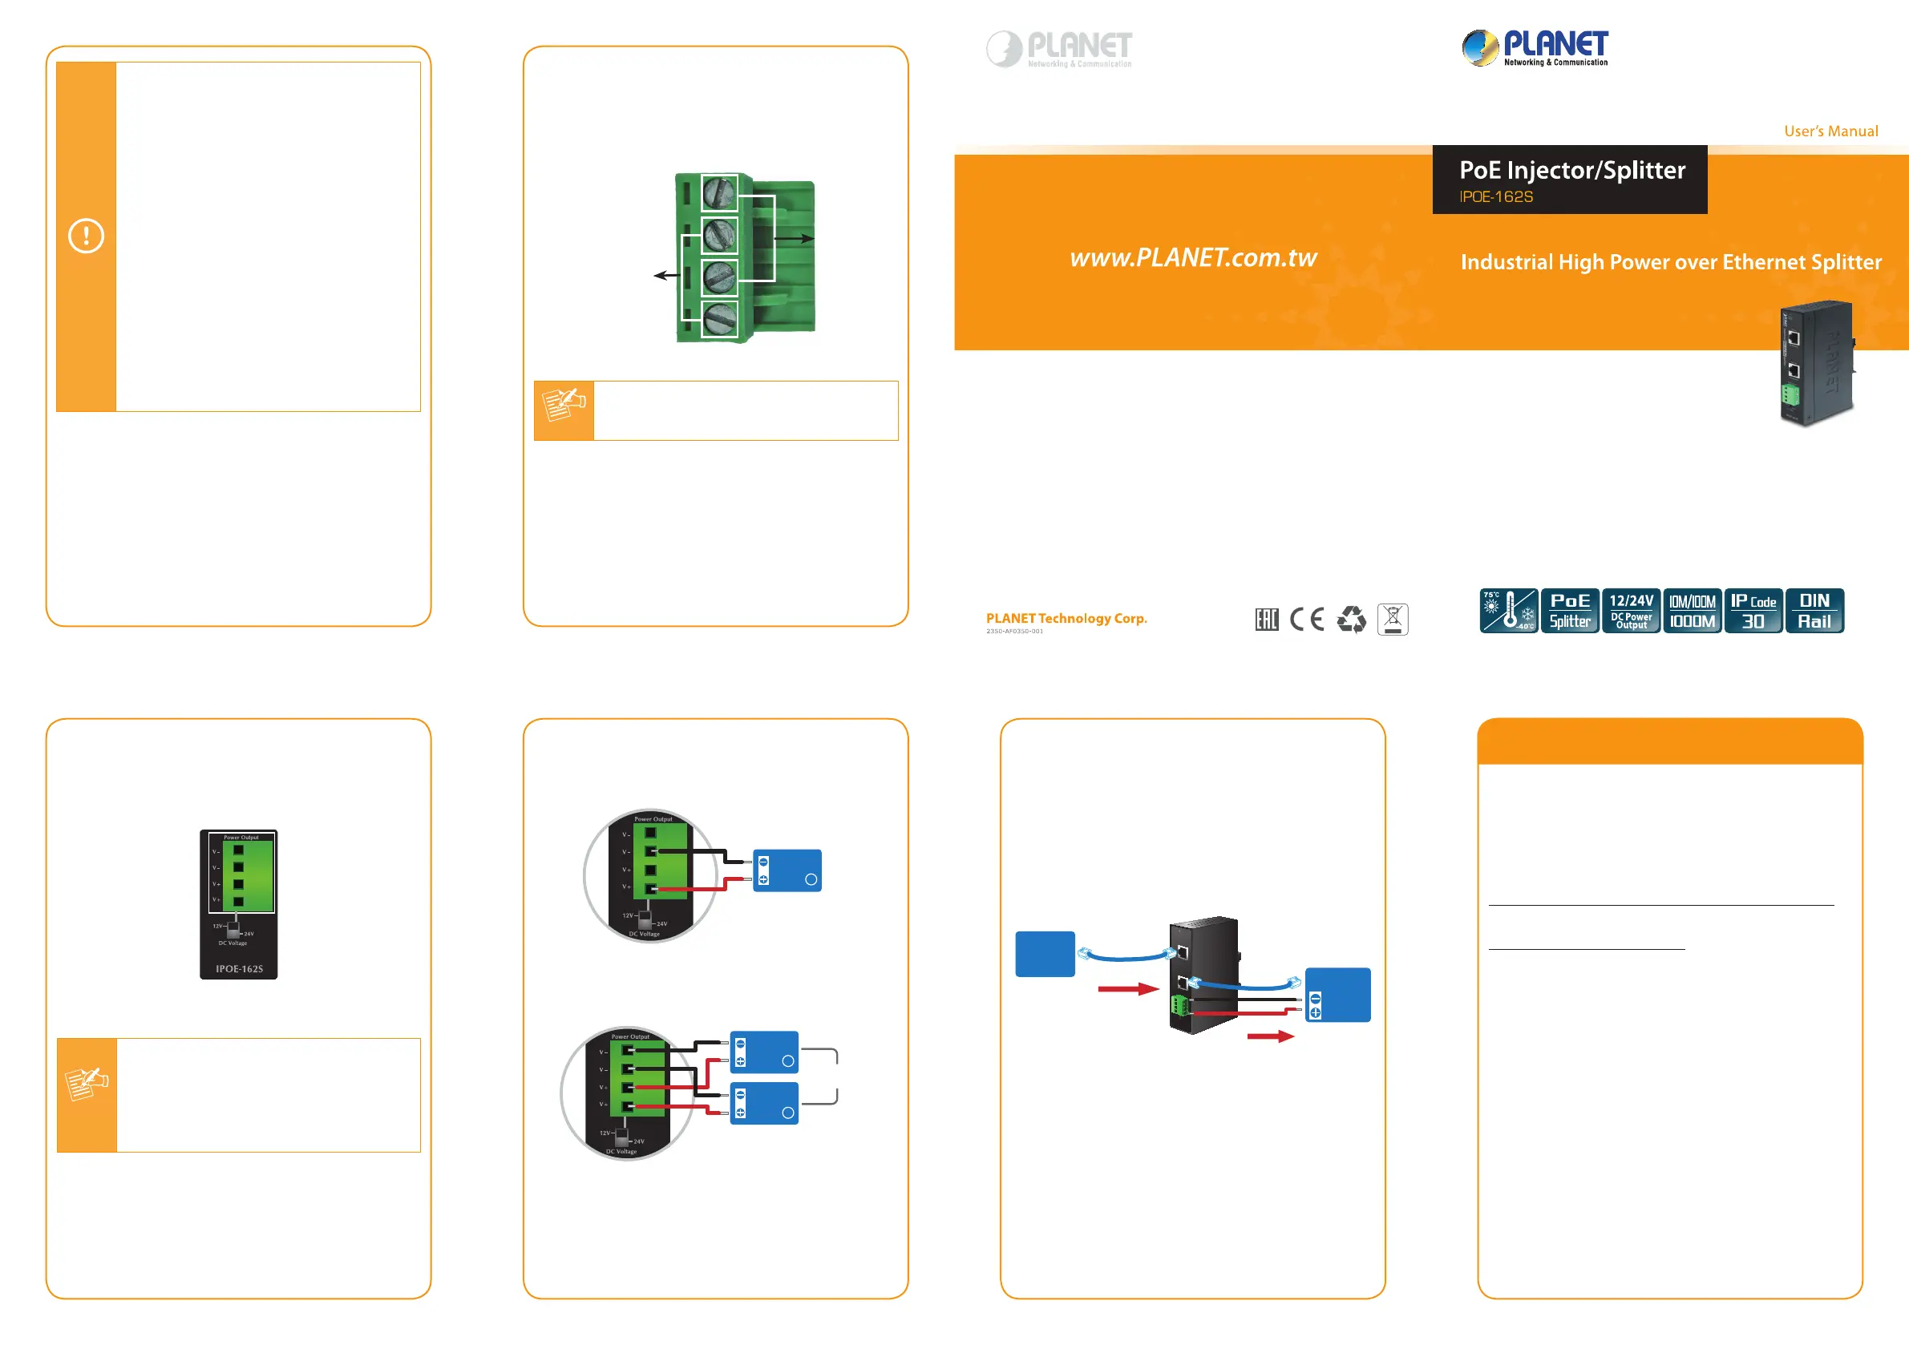Click the IP Code 30 badge
Viewport: 1909px width, 1345px height.
click(1753, 611)
